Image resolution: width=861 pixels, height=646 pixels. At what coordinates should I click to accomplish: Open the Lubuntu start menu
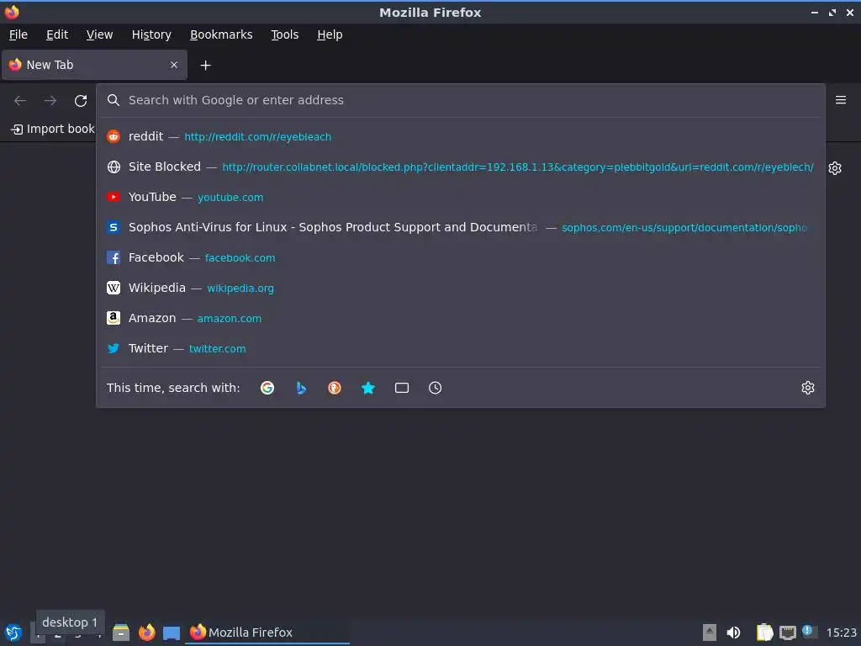[x=13, y=633]
